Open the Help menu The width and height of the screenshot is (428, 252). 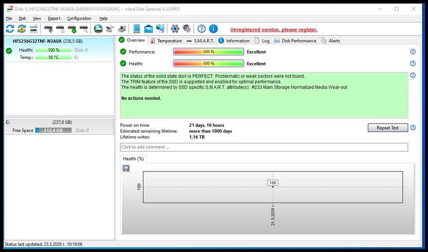point(103,18)
